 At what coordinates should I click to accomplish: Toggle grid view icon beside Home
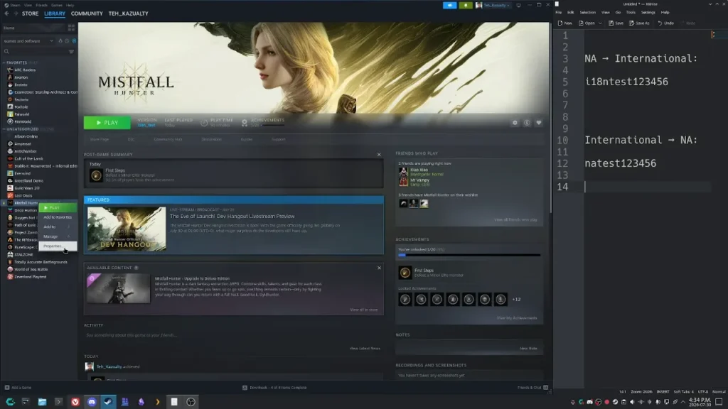[x=72, y=28]
